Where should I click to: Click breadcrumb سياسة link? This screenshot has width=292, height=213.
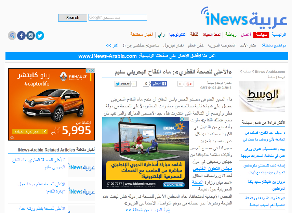tap(247, 72)
